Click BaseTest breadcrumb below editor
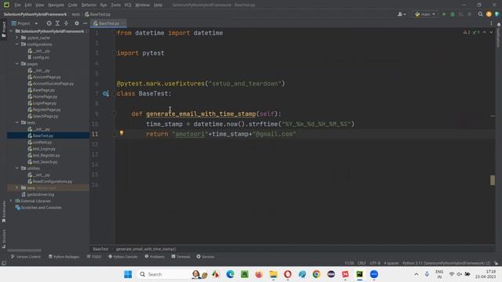The width and height of the screenshot is (502, 282). (100, 249)
